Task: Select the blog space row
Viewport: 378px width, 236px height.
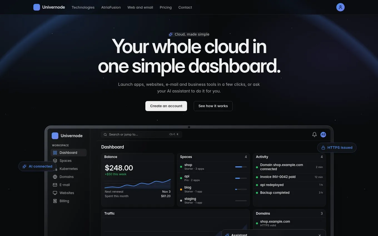Action: pyautogui.click(x=213, y=189)
